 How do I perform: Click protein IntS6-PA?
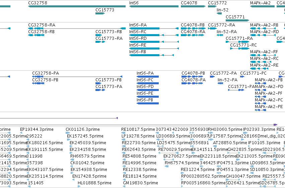pos(148,77)
